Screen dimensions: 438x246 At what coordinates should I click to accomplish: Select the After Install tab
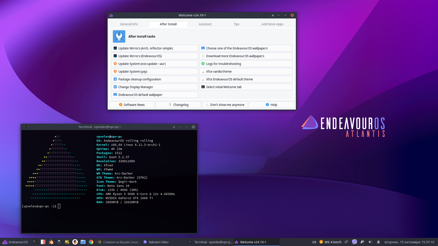[168, 24]
